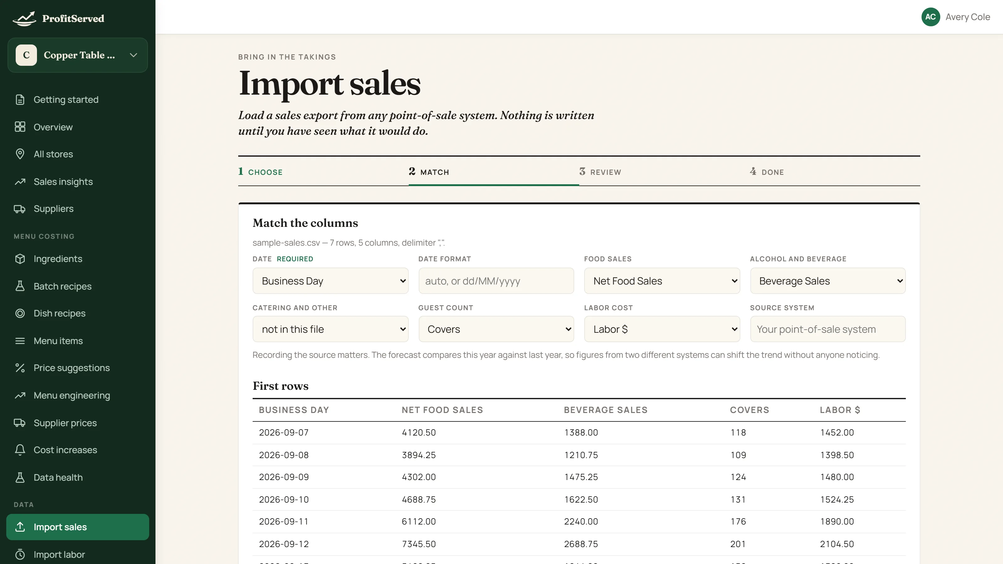The image size is (1003, 564).
Task: Focus the Date Format input field
Action: 496,281
